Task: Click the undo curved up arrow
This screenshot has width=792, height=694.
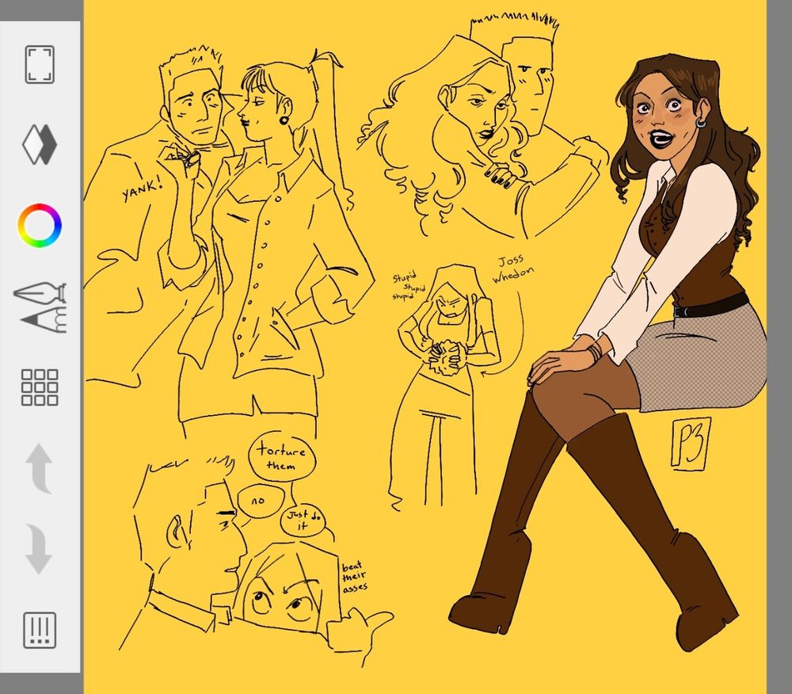Action: coord(40,468)
